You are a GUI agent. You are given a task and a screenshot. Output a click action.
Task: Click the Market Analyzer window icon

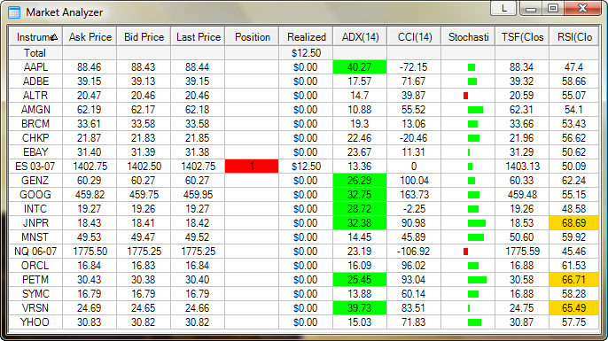(14, 12)
